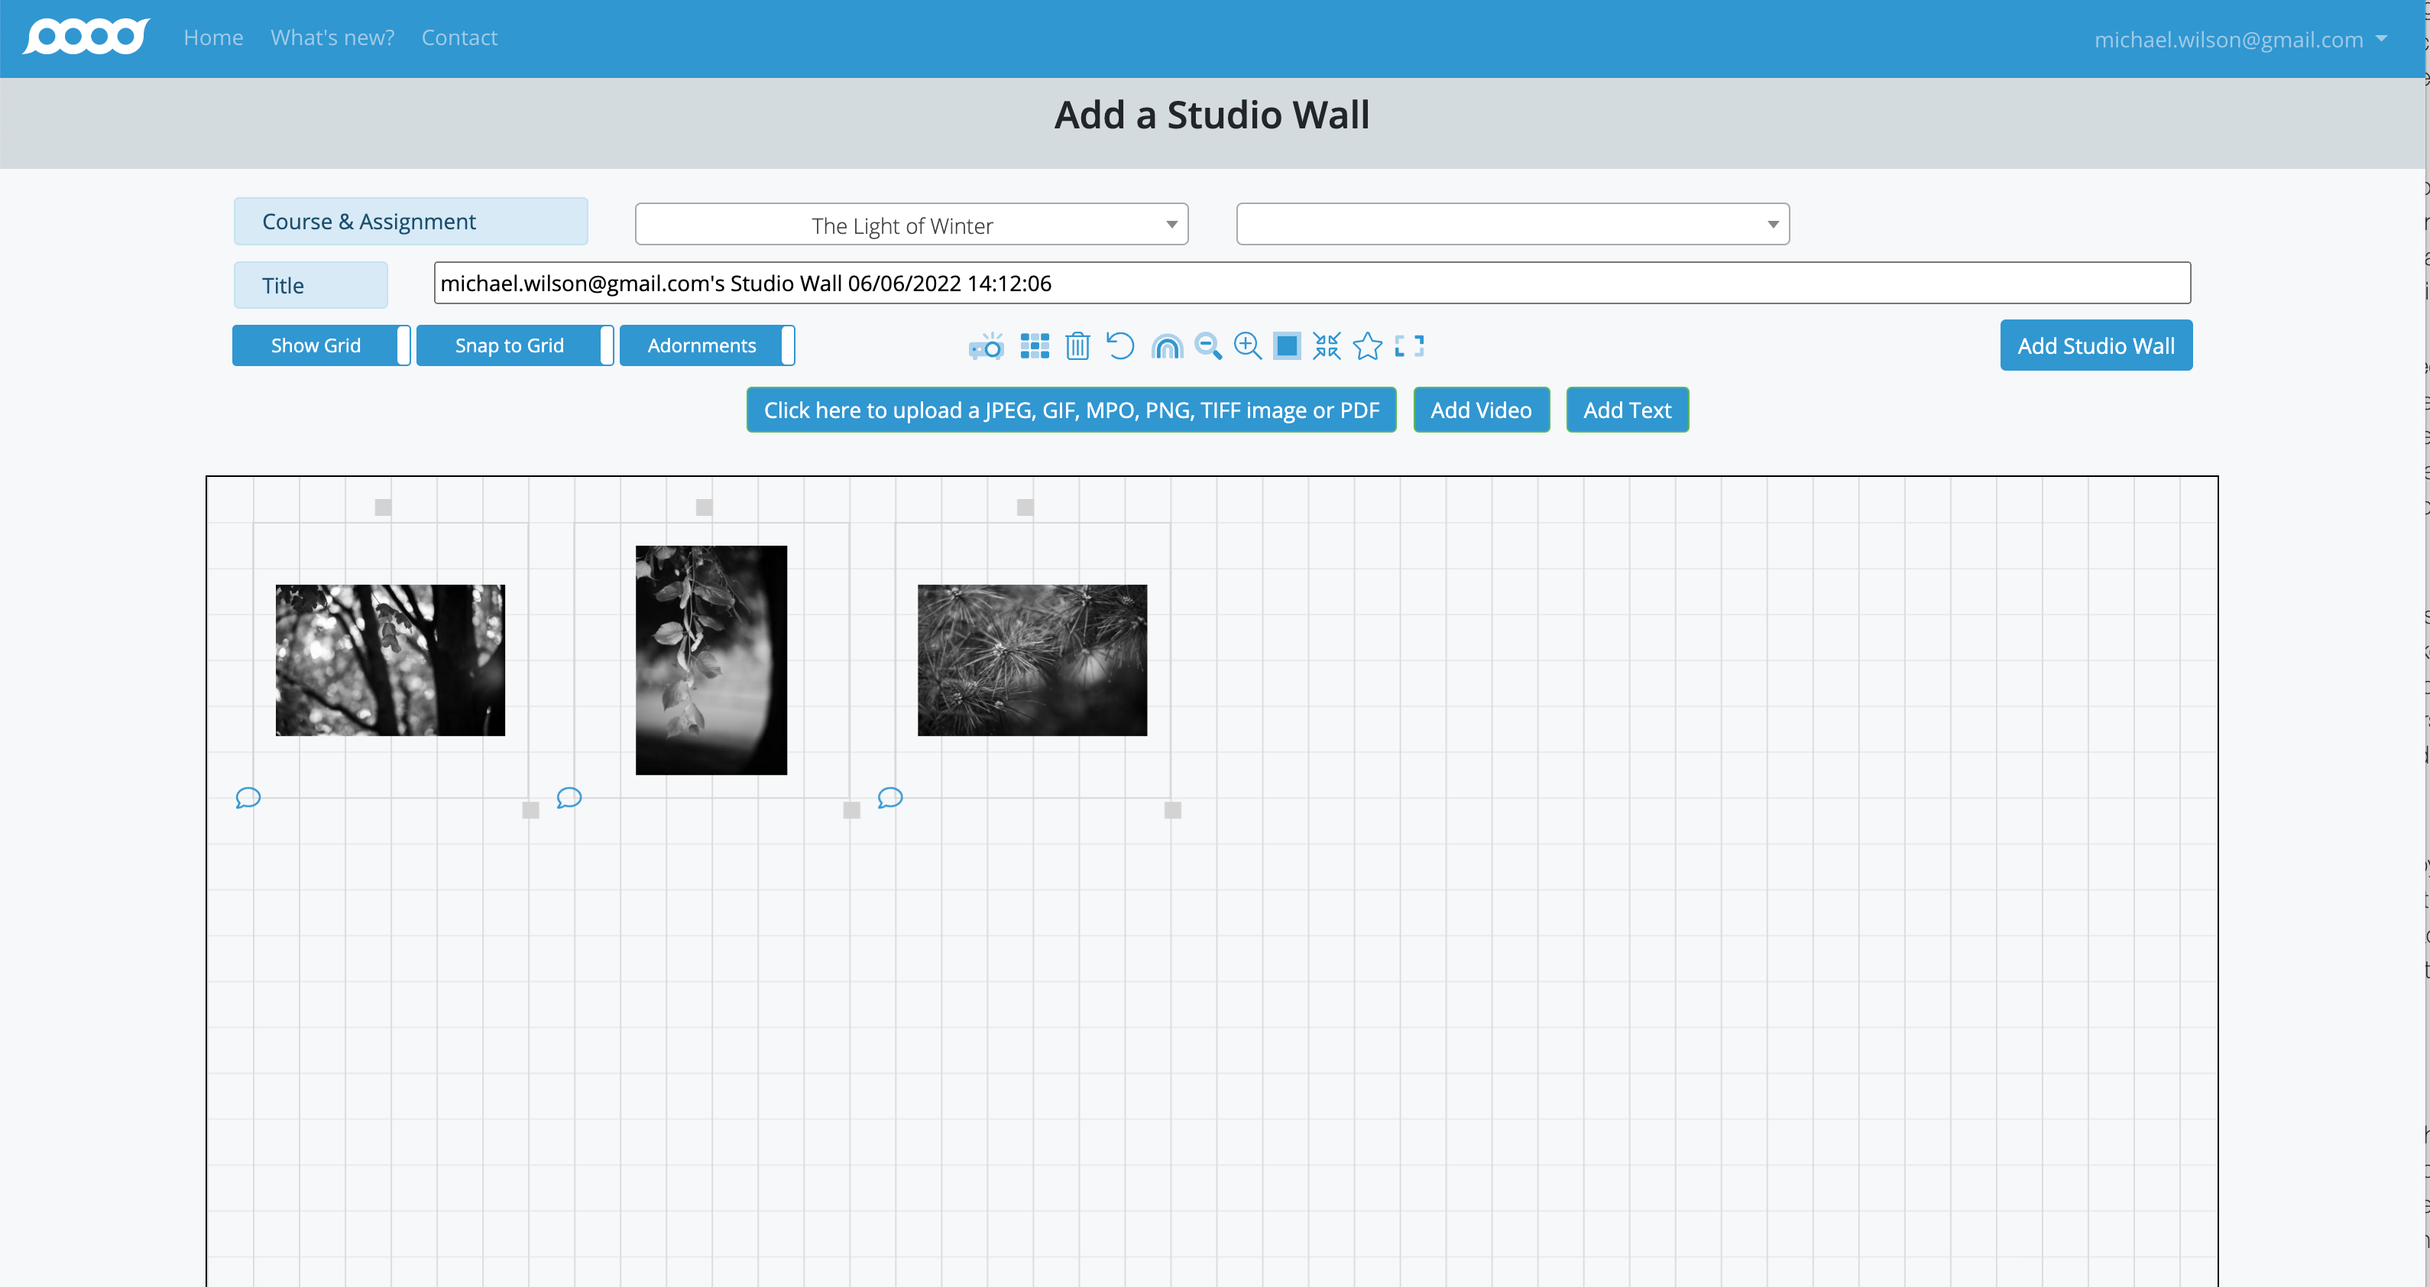Open comment bubble of pine needles photo
Image resolution: width=2430 pixels, height=1287 pixels.
[889, 798]
